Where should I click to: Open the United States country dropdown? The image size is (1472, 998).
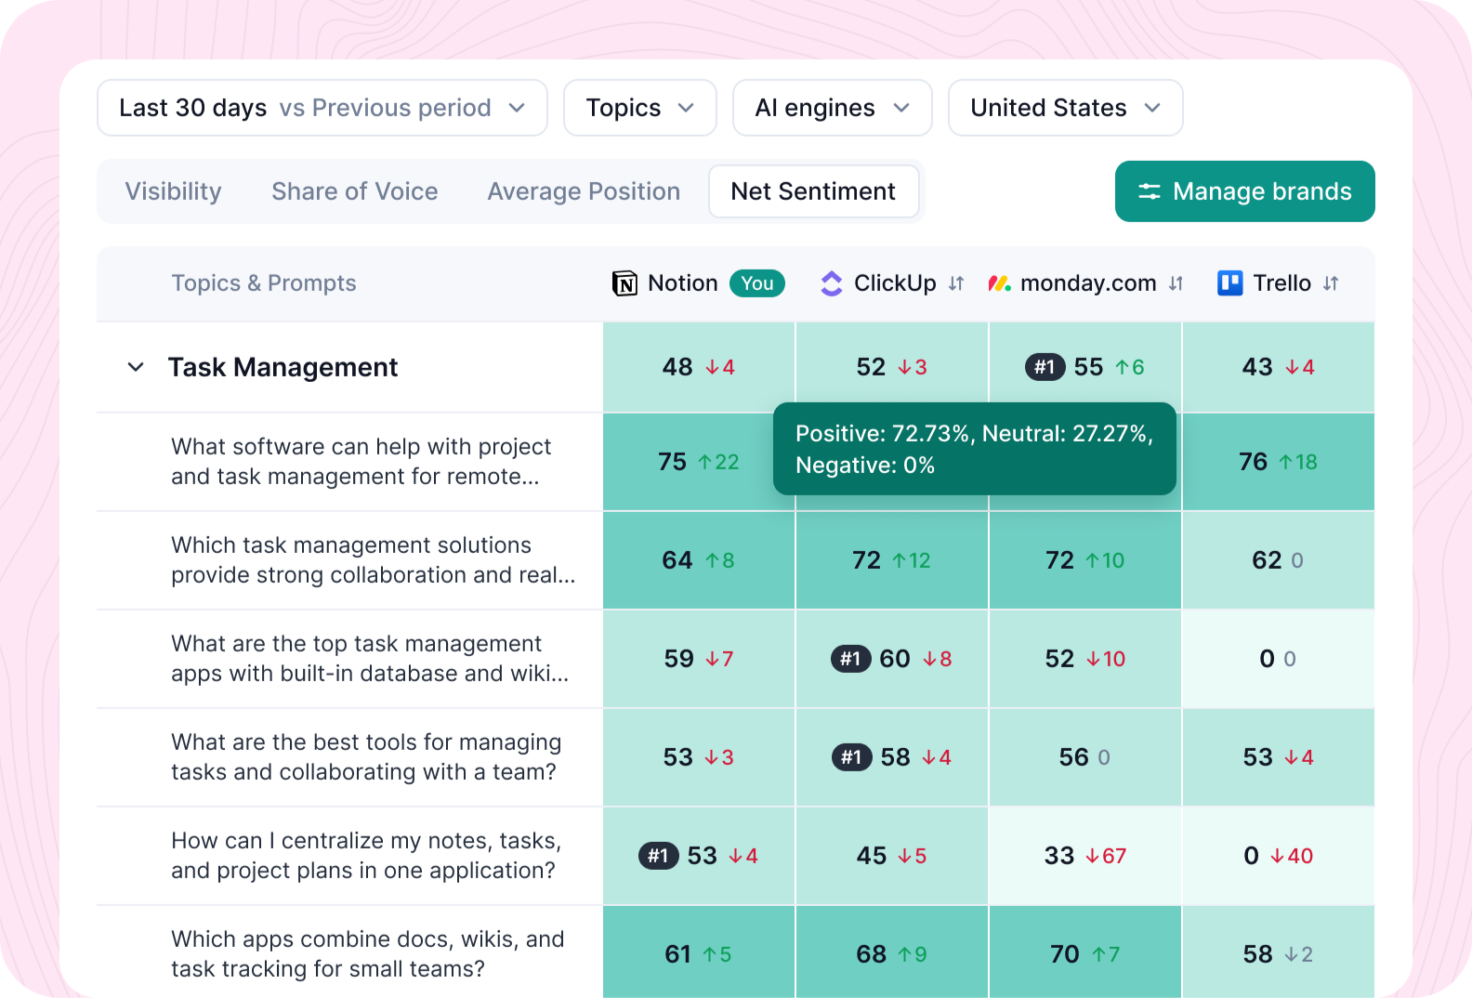click(1066, 108)
